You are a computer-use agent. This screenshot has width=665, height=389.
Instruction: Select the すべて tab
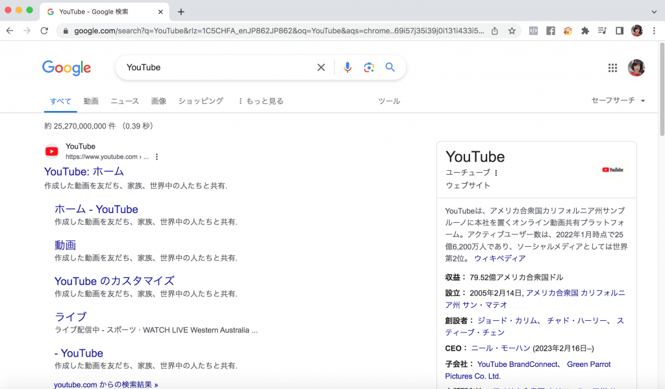pos(60,101)
